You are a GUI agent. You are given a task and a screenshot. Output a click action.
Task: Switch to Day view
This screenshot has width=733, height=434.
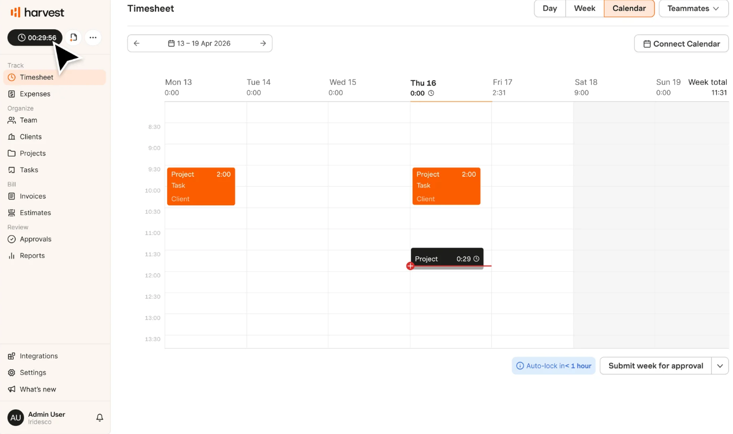click(x=550, y=9)
